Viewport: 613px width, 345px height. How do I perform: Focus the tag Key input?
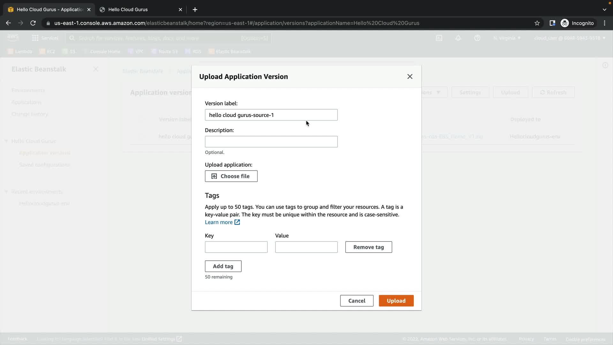[236, 247]
